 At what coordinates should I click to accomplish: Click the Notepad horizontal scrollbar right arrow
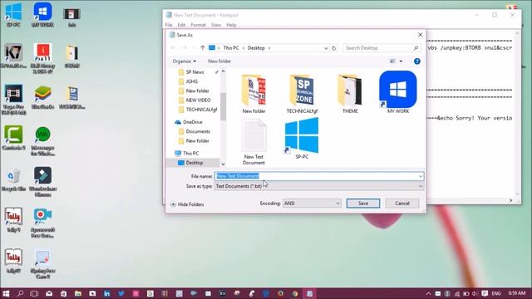(x=510, y=201)
